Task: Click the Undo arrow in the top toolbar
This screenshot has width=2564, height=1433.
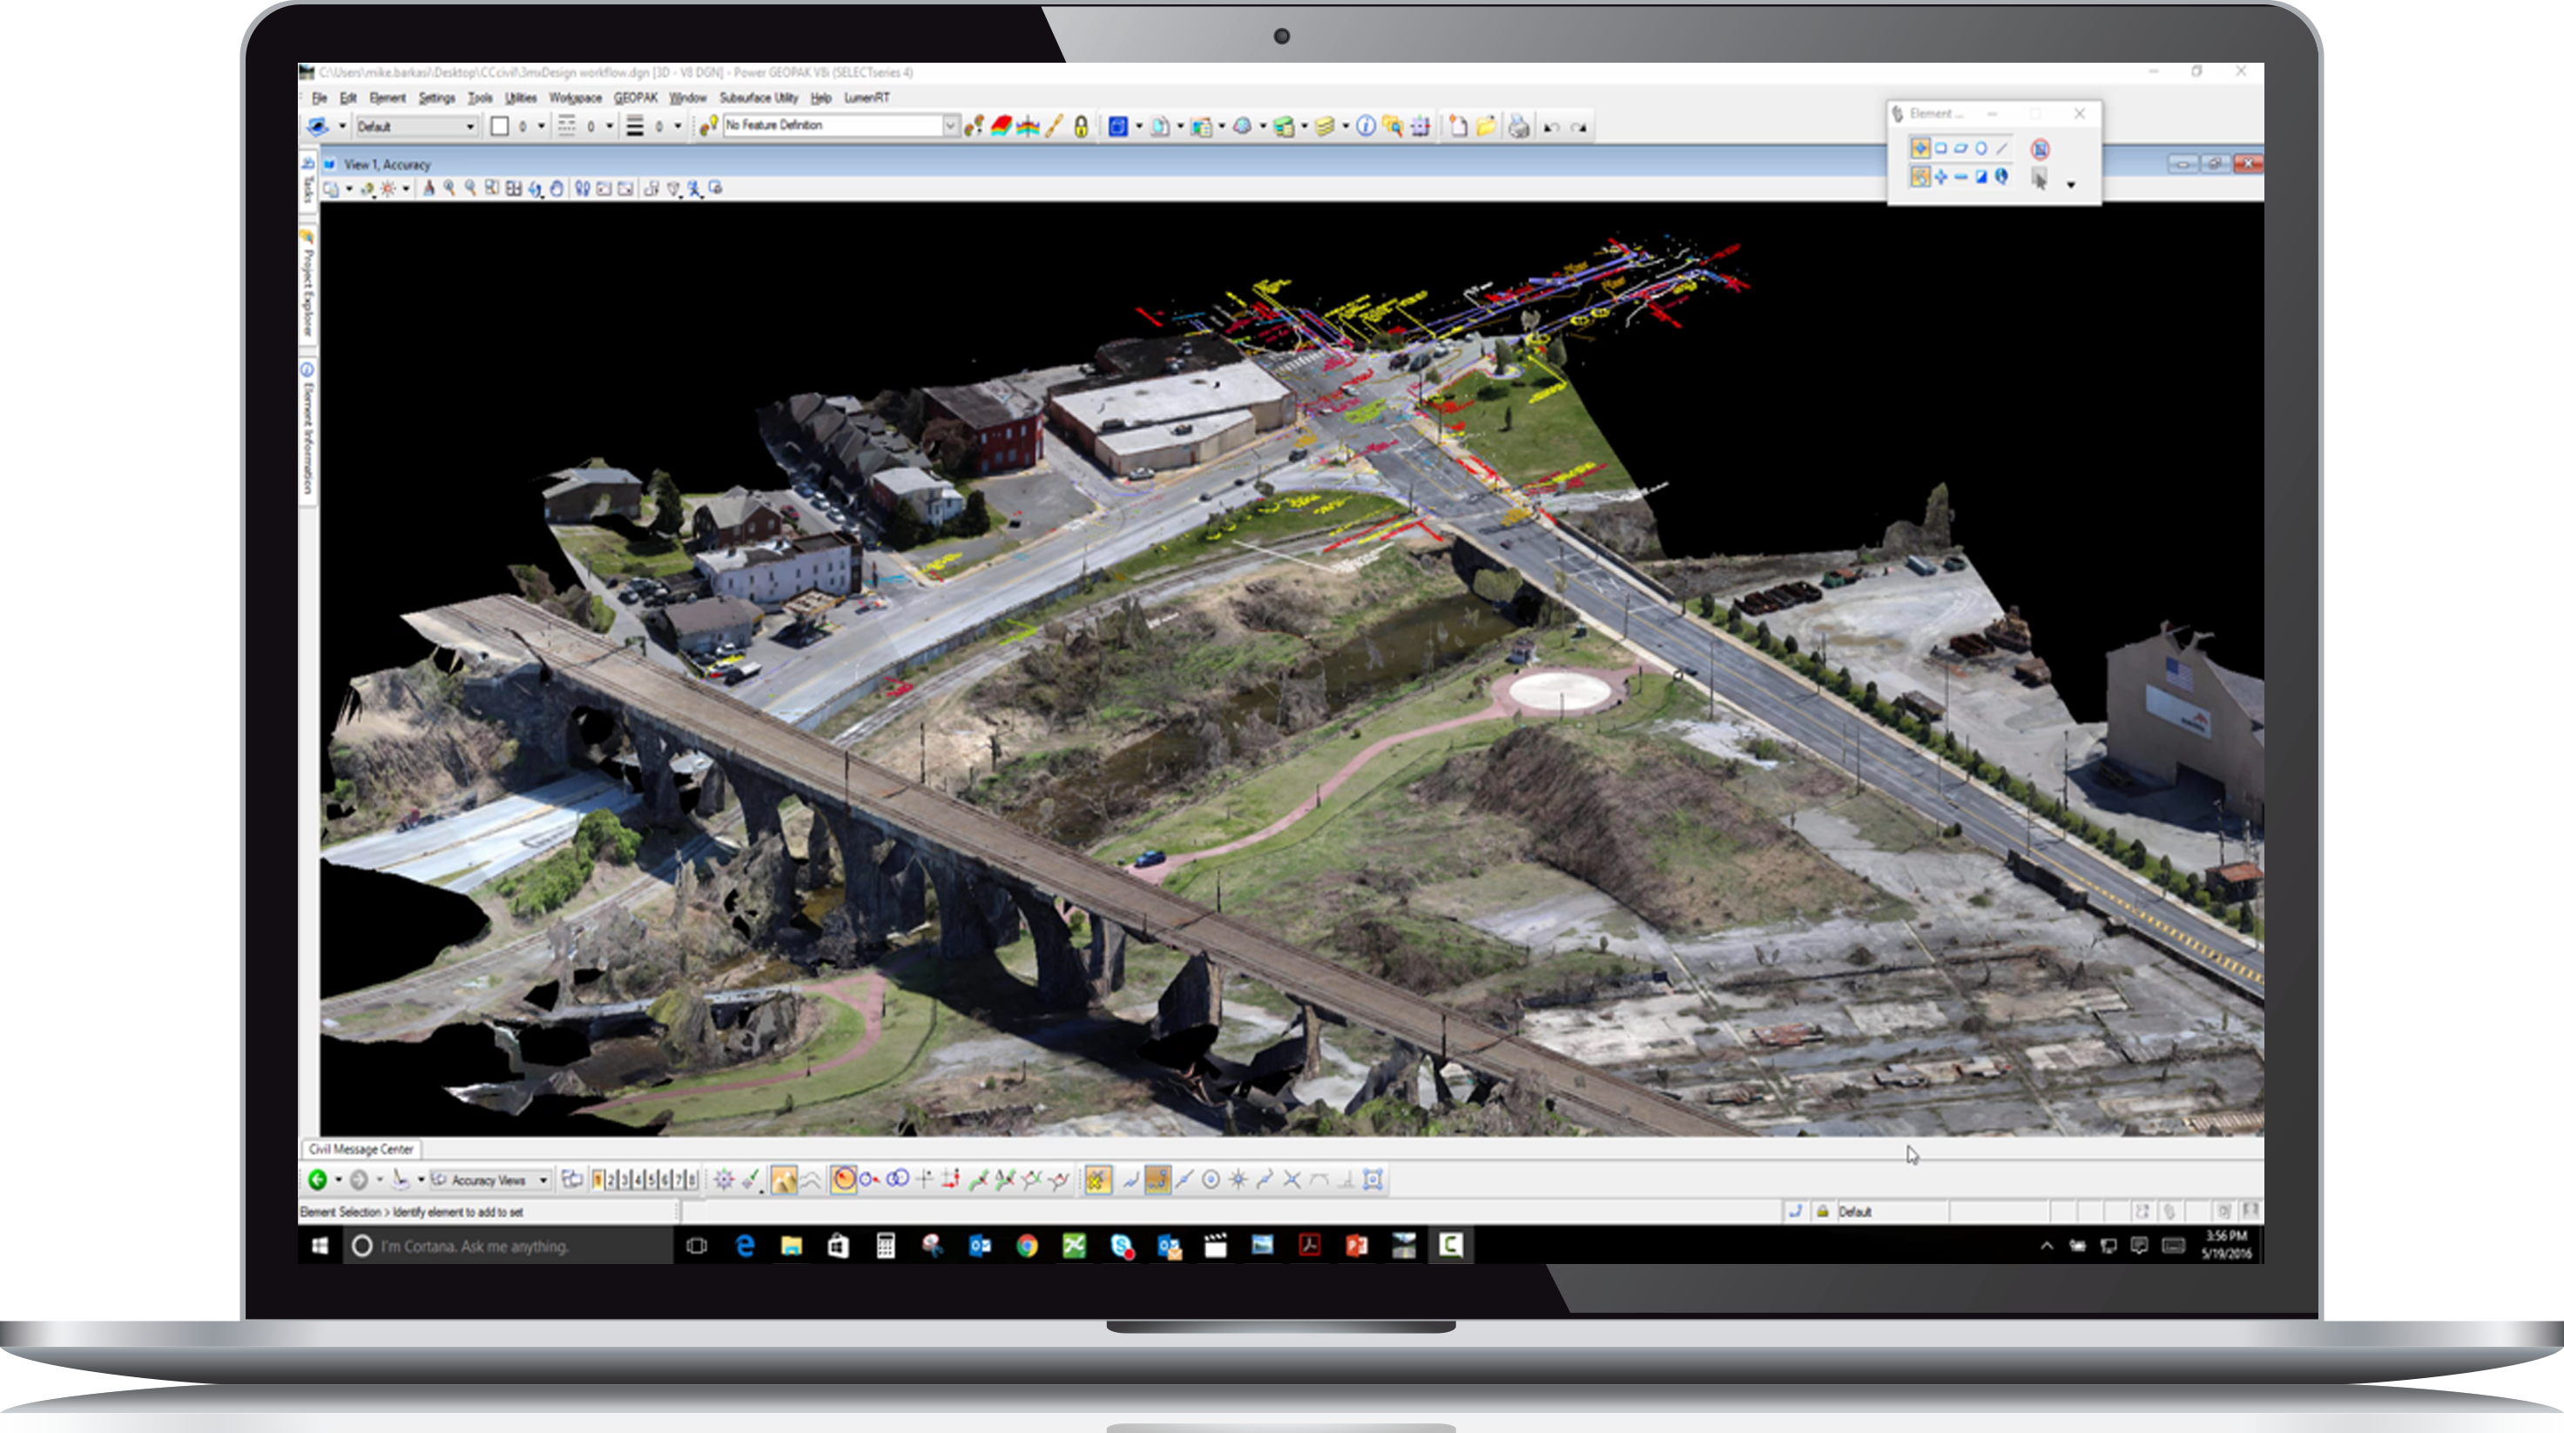Action: (x=1551, y=126)
